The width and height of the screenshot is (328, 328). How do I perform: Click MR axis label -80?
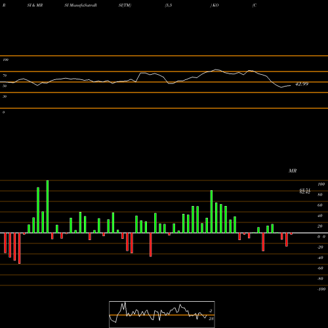click(x=320, y=279)
